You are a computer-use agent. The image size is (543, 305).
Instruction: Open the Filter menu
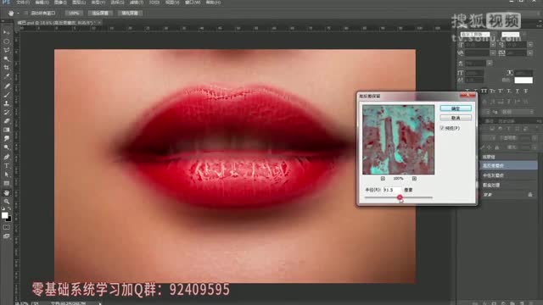coord(136,2)
